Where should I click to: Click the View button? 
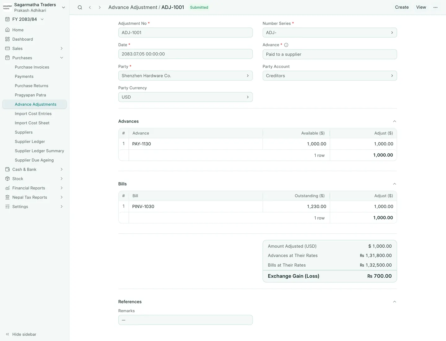click(421, 7)
